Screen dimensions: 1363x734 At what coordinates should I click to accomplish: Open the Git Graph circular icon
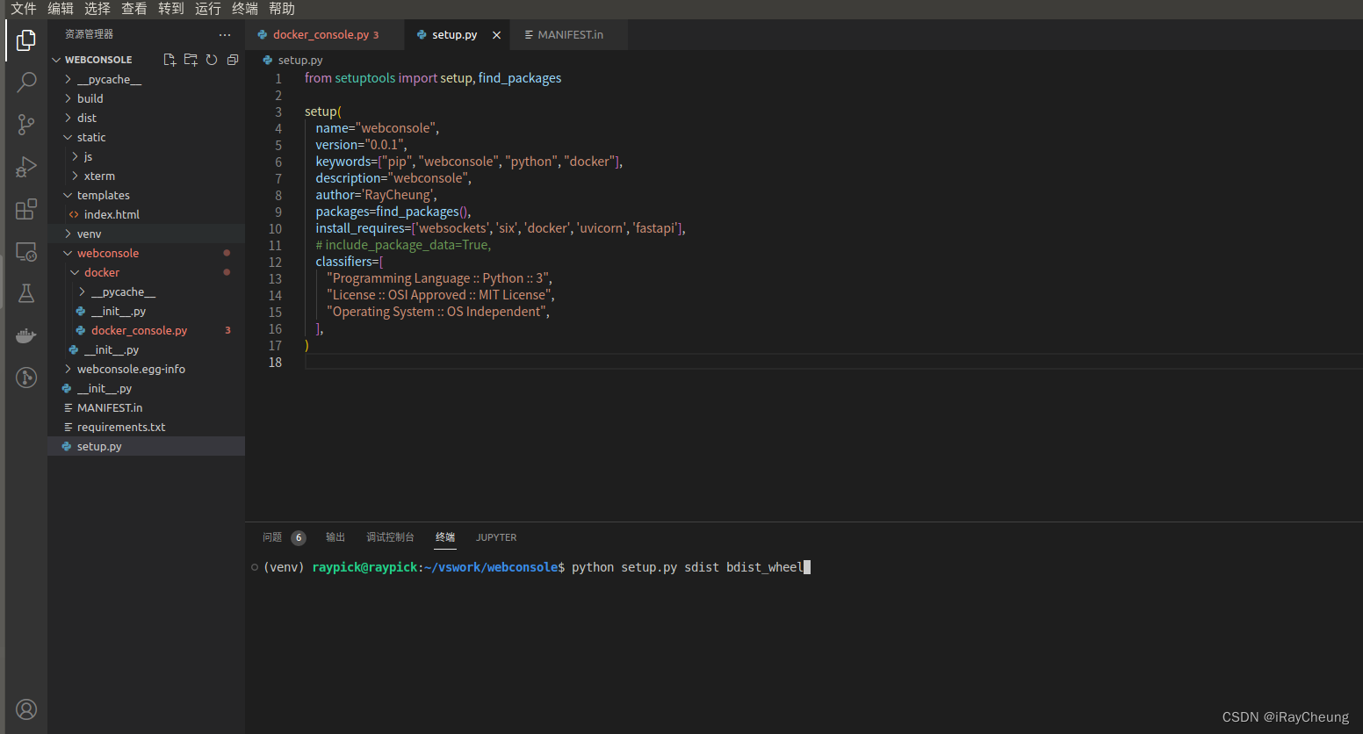[x=26, y=378]
